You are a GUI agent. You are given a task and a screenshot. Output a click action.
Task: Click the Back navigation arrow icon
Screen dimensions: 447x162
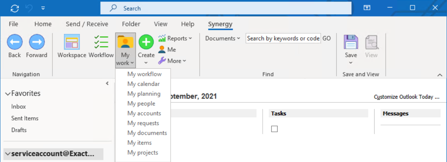(x=15, y=42)
